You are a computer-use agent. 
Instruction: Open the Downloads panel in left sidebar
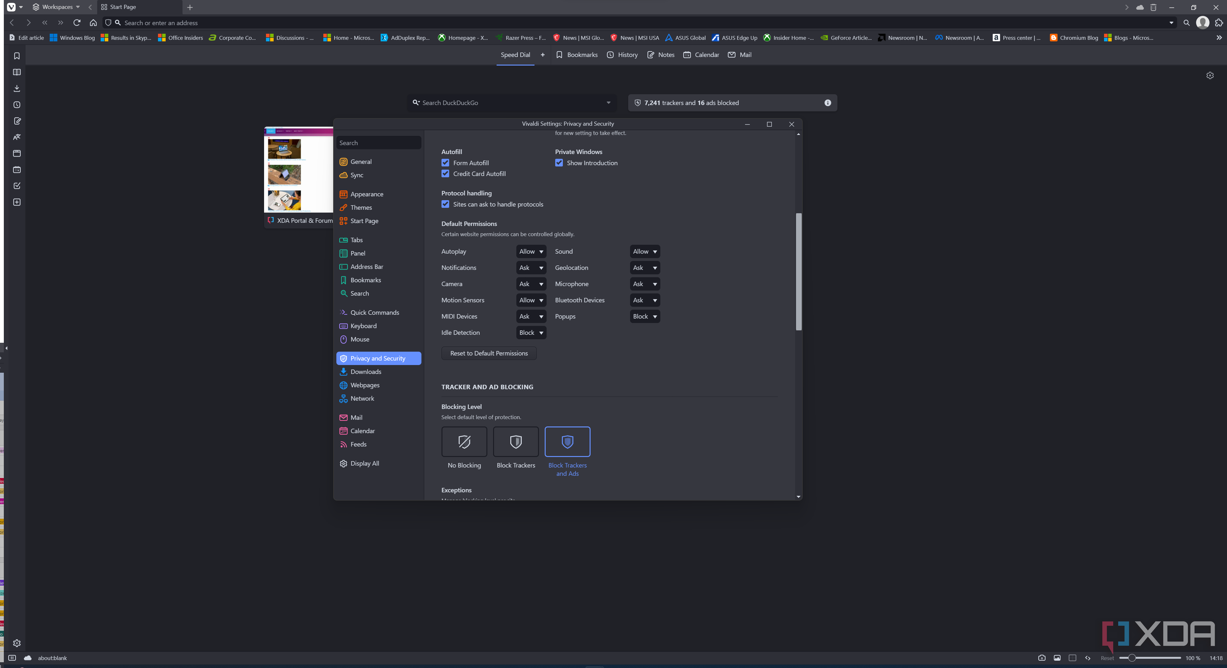(17, 88)
